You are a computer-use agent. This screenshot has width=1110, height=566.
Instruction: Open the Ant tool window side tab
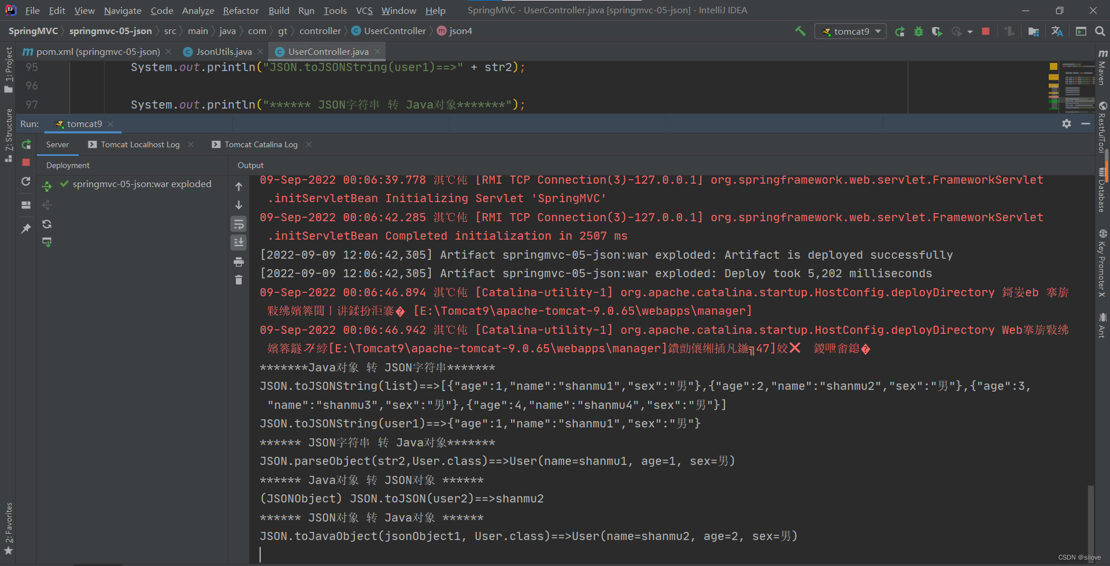click(x=1102, y=325)
